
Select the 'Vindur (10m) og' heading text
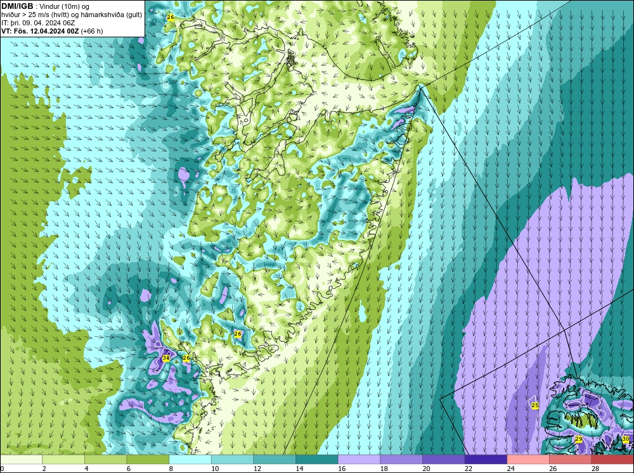pyautogui.click(x=64, y=6)
